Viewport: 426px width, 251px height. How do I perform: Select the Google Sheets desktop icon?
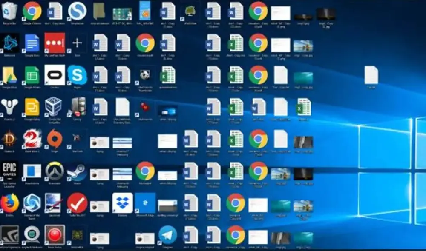(x=32, y=75)
